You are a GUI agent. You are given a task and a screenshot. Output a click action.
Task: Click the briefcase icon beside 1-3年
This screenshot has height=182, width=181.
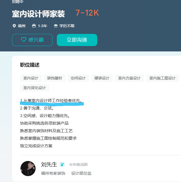tap(34, 26)
